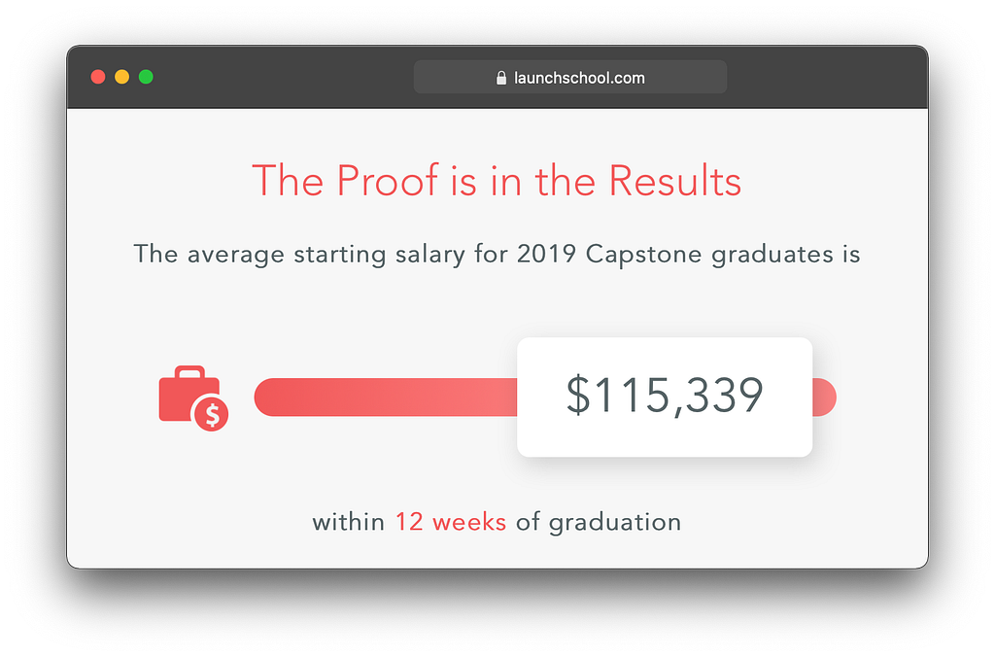Click the red close window button
The image size is (995, 657).
tap(98, 77)
